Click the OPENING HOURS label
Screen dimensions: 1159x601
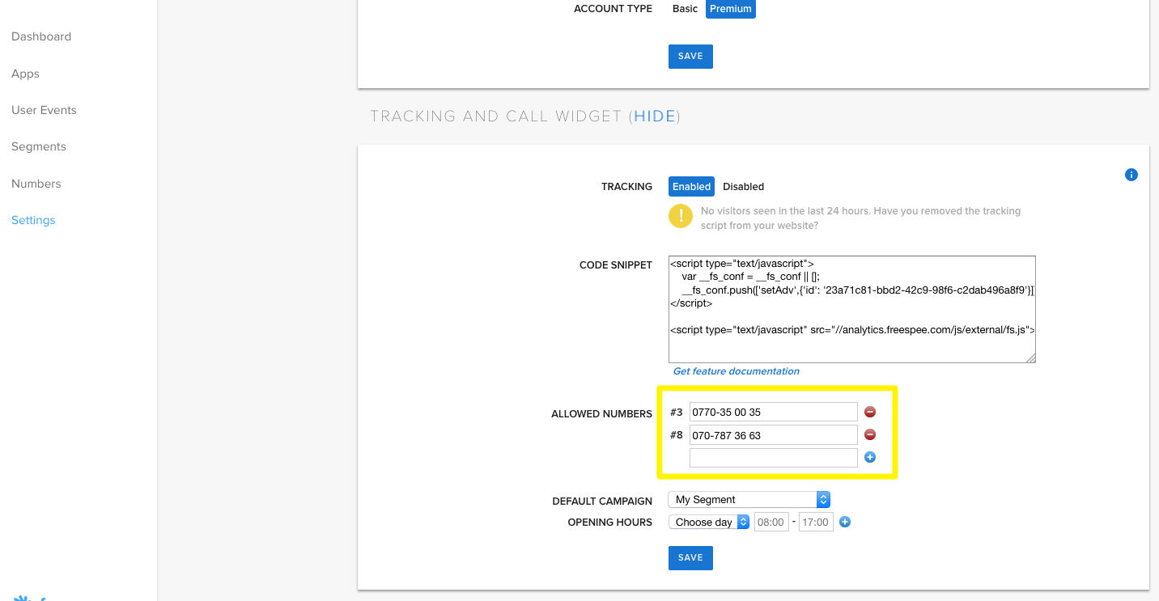pyautogui.click(x=610, y=523)
